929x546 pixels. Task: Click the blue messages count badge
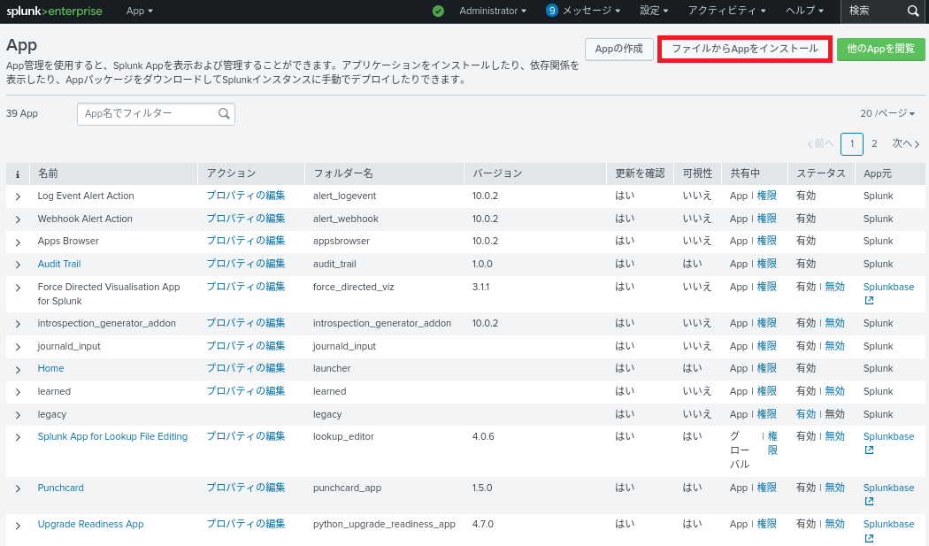(x=552, y=12)
